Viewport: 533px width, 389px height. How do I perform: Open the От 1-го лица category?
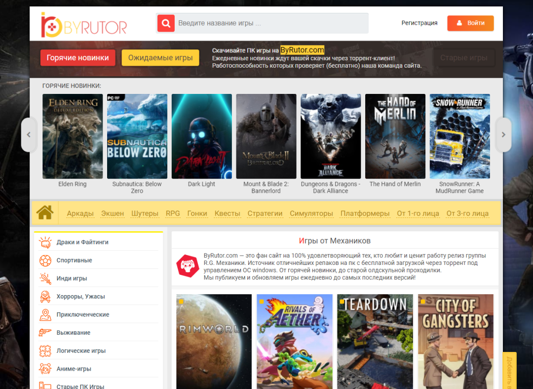tap(418, 214)
